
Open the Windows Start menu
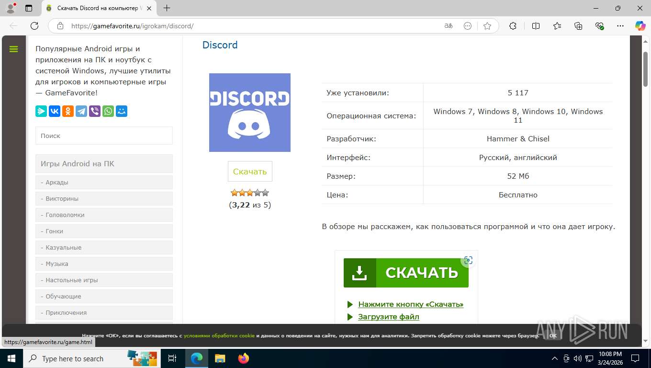click(11, 358)
